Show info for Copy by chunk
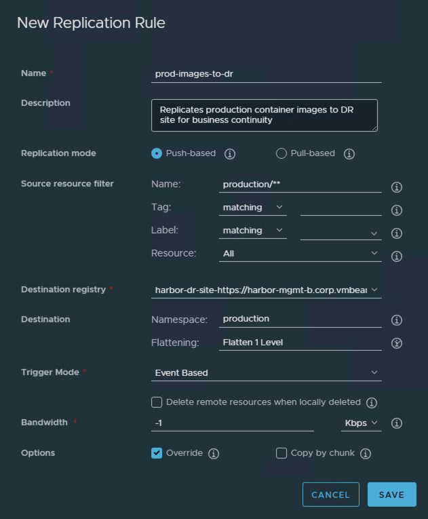428x519 pixels. (366, 454)
